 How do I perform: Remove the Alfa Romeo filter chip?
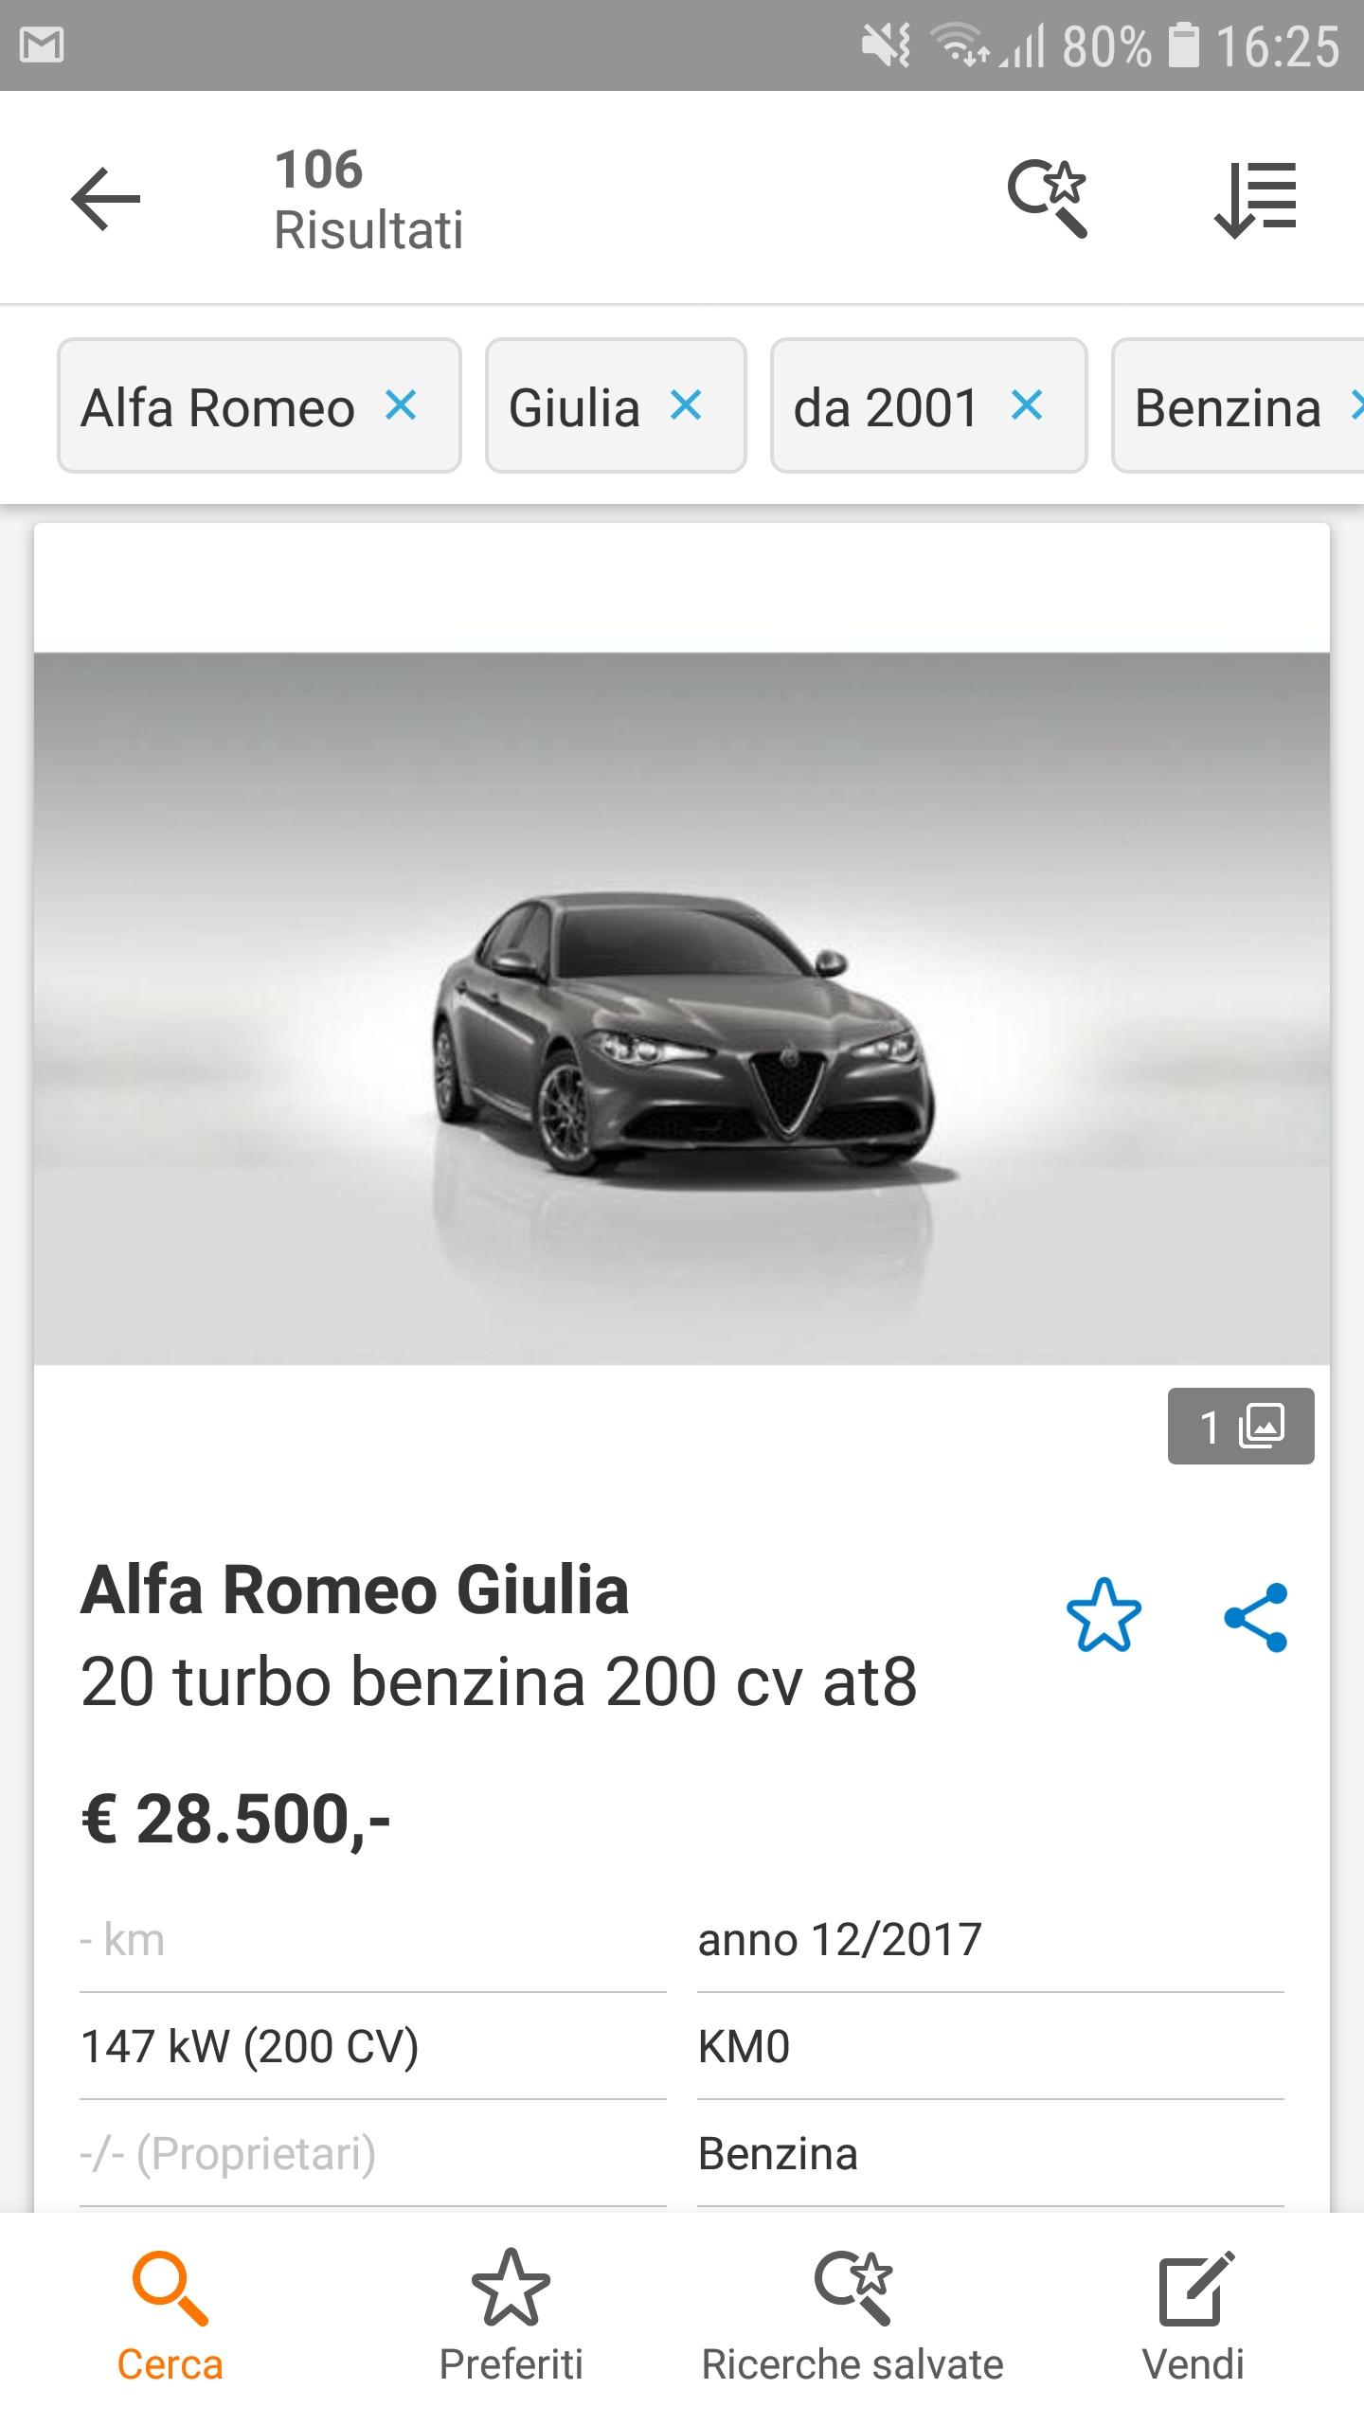point(401,405)
